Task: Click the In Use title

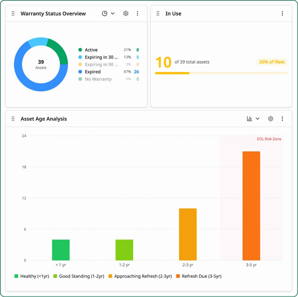Action: (x=173, y=14)
